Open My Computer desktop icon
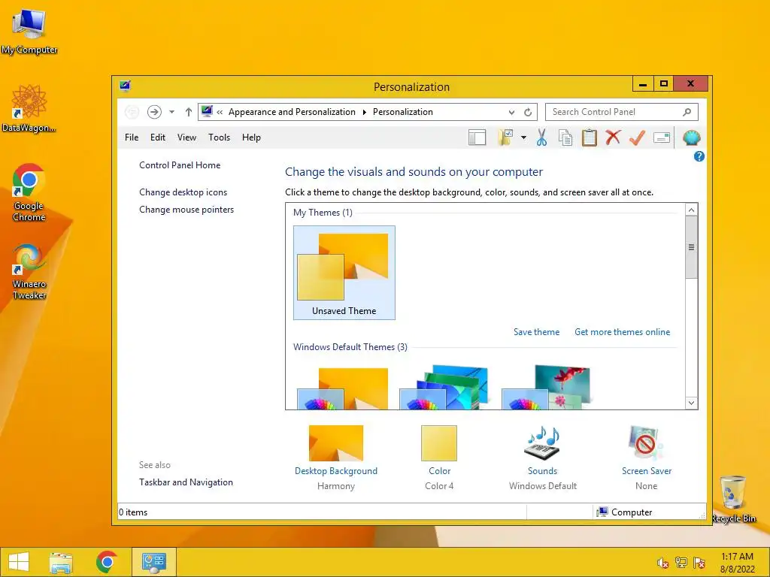 29,32
